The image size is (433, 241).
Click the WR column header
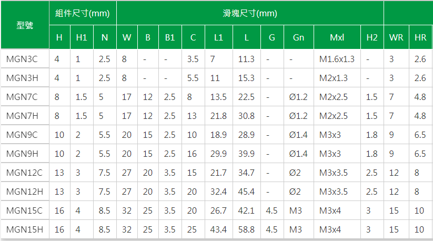click(396, 37)
